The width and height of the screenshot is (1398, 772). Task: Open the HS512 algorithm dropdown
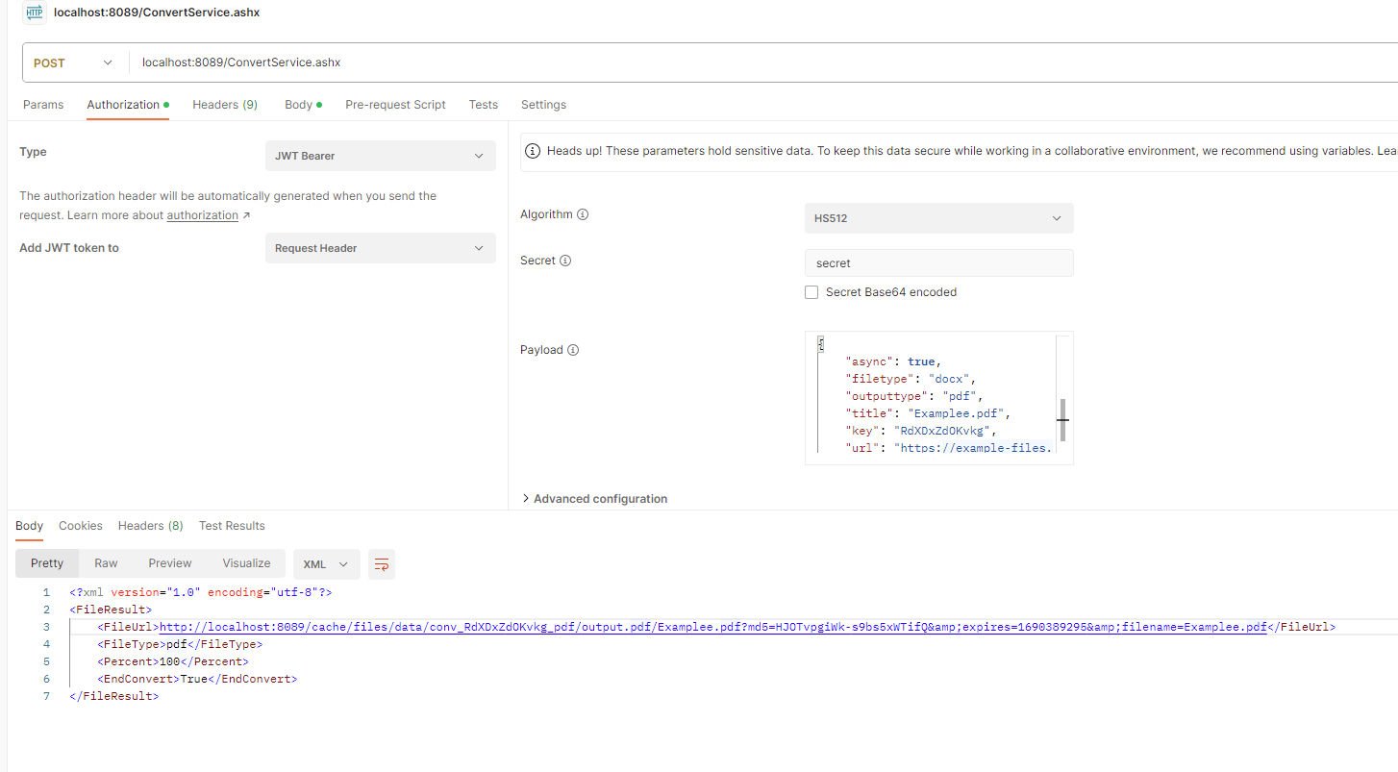pyautogui.click(x=939, y=218)
